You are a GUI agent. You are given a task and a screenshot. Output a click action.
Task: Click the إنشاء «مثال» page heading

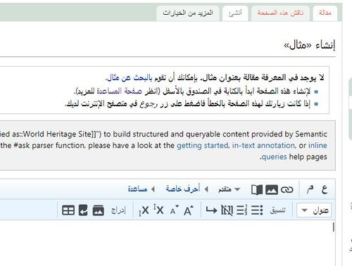tap(310, 45)
